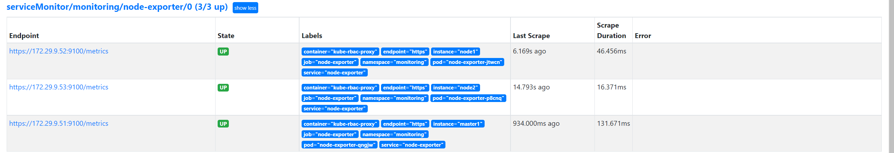Click the UP state badge for node1
894x153 pixels.
click(223, 52)
